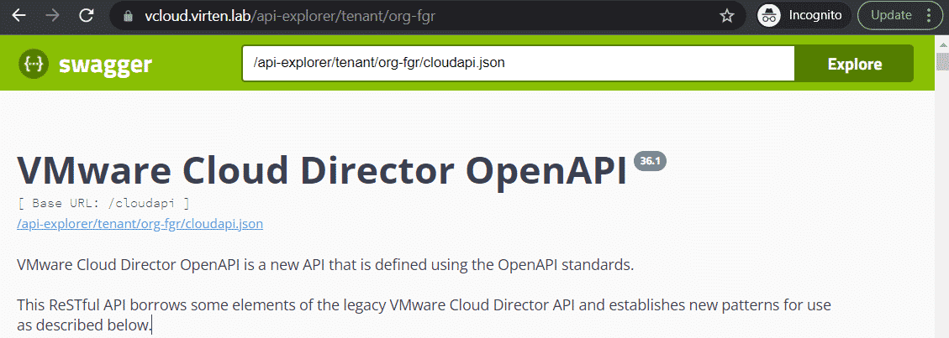
Task: Click the scrollbar up arrow
Action: tap(943, 44)
